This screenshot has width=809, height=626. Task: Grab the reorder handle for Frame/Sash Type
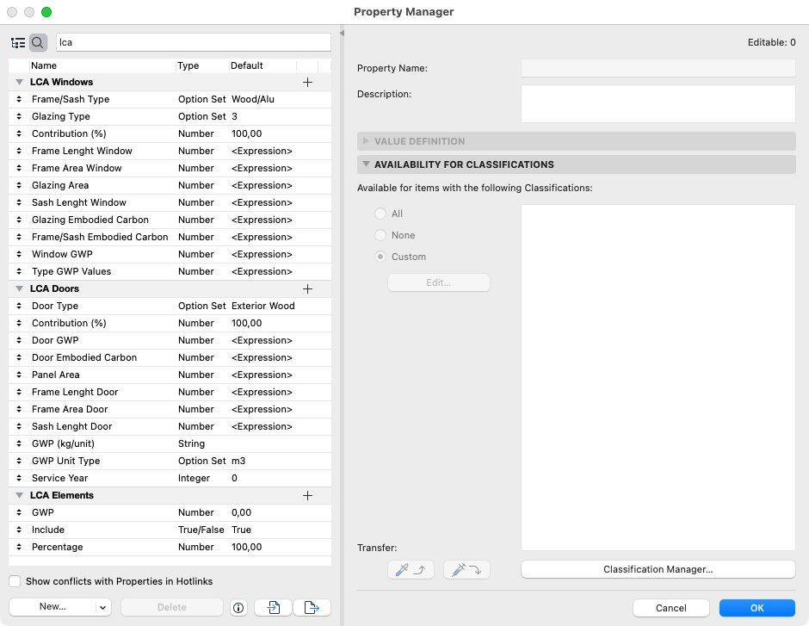pyautogui.click(x=19, y=99)
